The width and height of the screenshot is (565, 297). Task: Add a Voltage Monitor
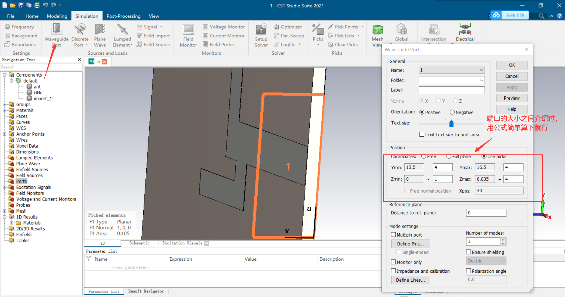coord(224,27)
